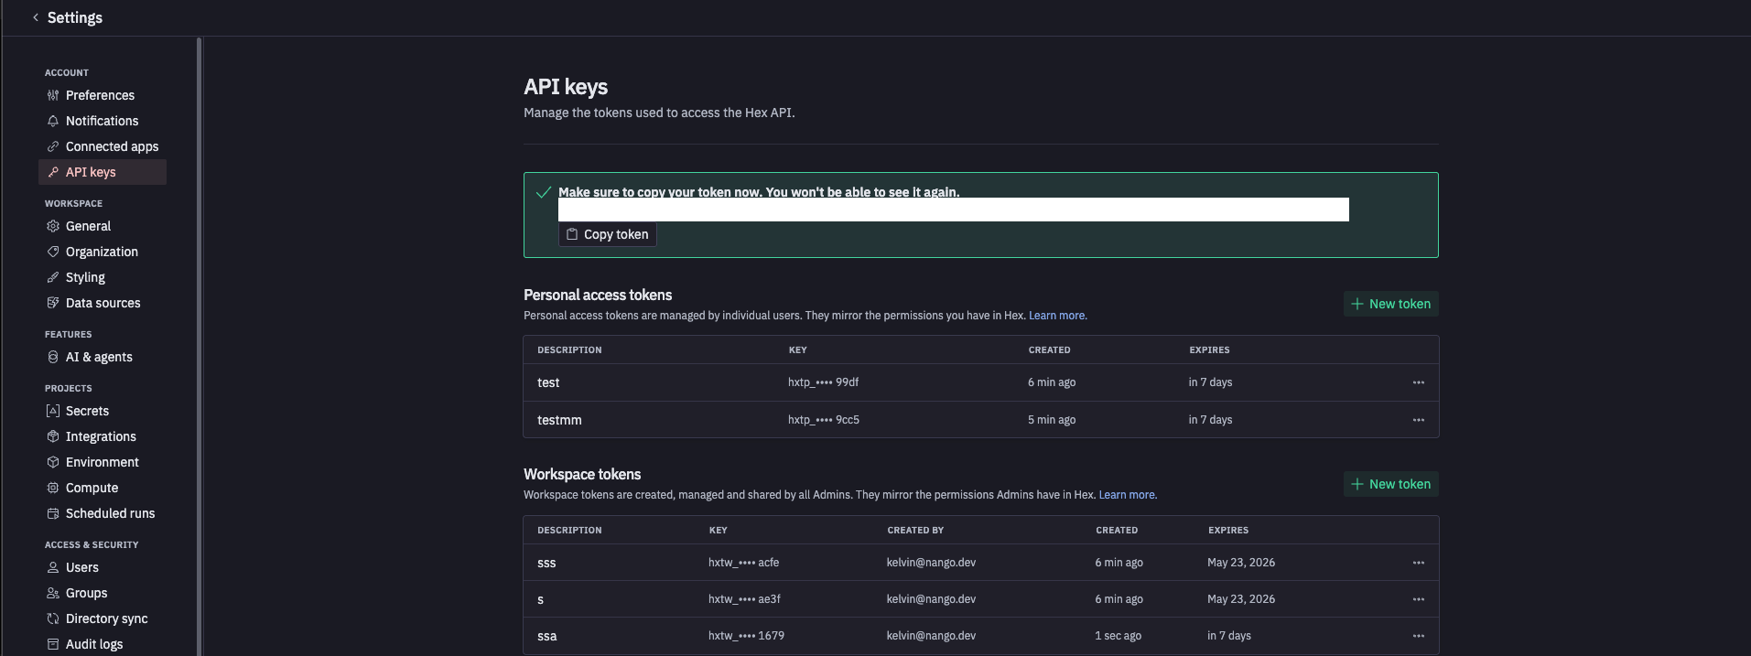
Task: Open options menu for ssa token
Action: pos(1419,636)
